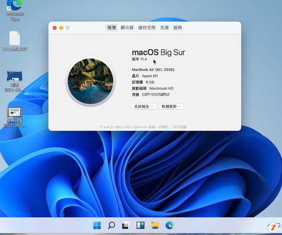
Task: Click the tray icon with red Z
Action: pyautogui.click(x=273, y=227)
